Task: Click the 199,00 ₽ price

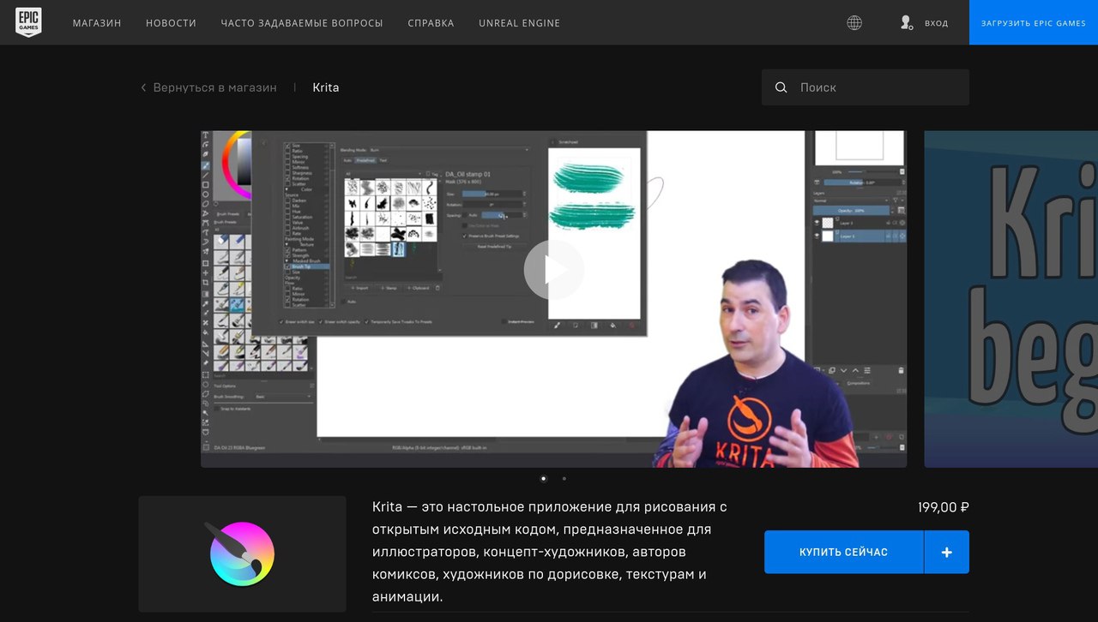Action: [x=943, y=507]
